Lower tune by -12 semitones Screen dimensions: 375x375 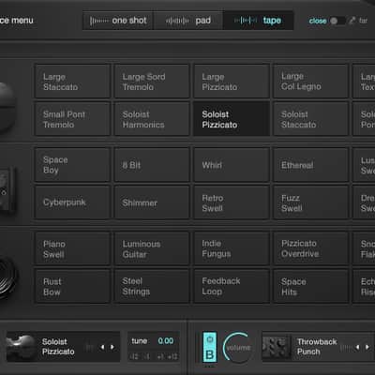point(134,356)
